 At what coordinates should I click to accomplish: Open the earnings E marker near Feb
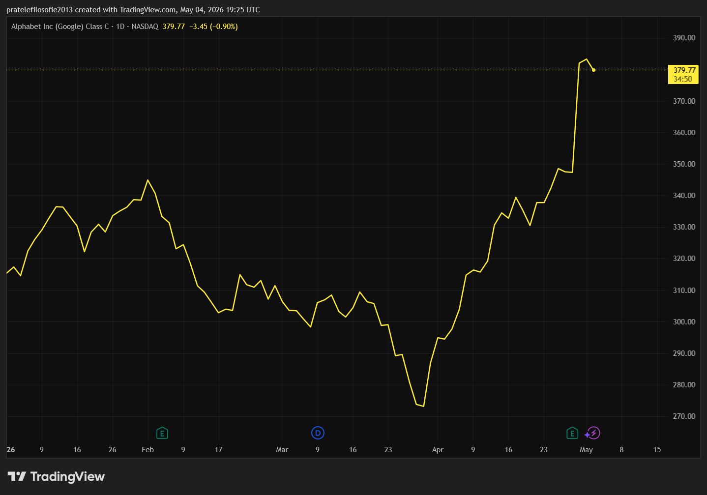point(162,433)
